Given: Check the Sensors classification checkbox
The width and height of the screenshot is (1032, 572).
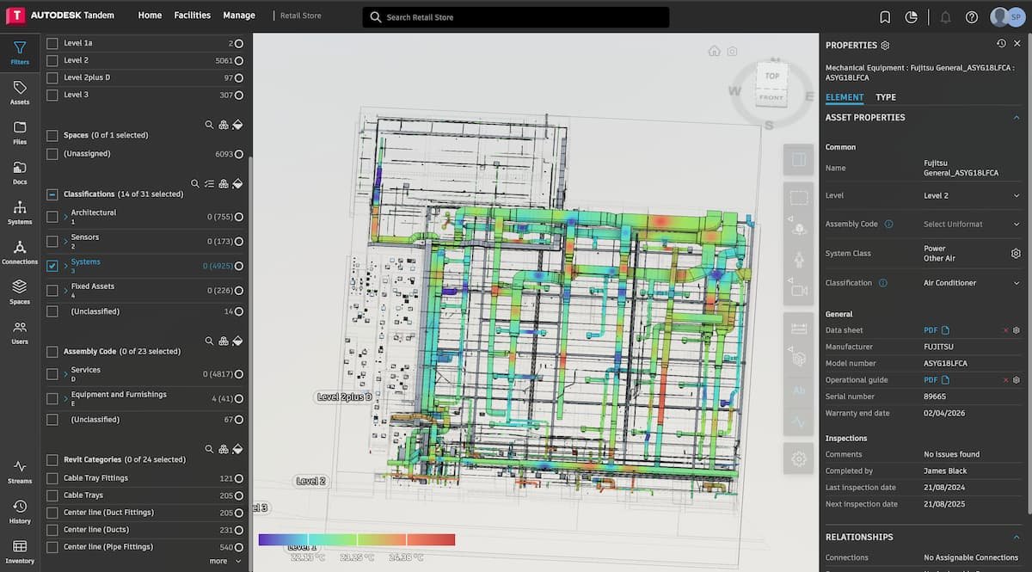Looking at the screenshot, I should click(52, 242).
